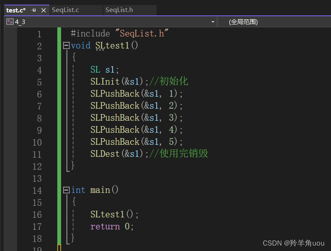Screen dimensions: 331x251
Task: Close the test.c tab
Action: point(44,10)
